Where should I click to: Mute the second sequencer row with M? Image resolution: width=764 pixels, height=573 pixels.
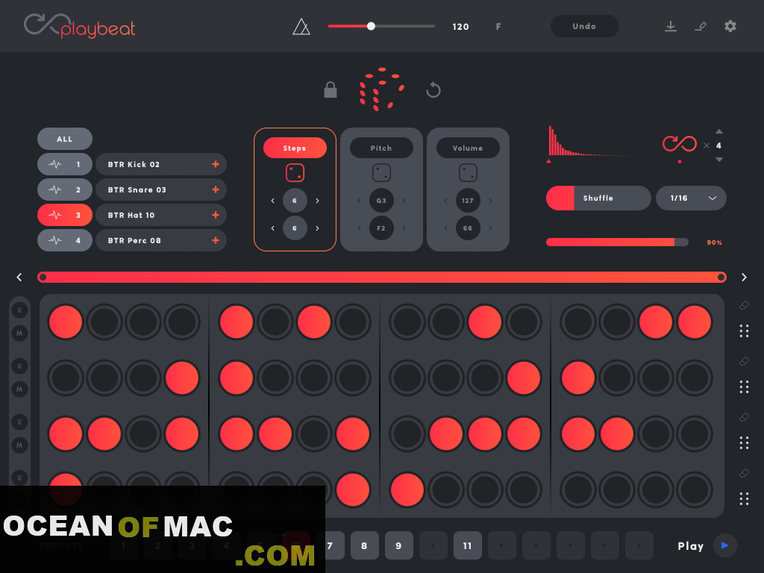click(x=19, y=389)
